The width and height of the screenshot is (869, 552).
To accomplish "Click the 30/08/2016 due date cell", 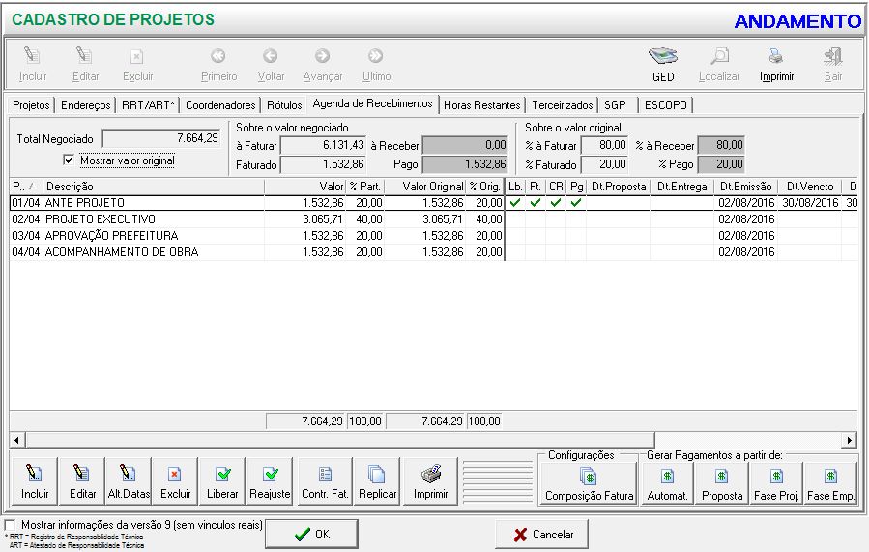I will [810, 203].
